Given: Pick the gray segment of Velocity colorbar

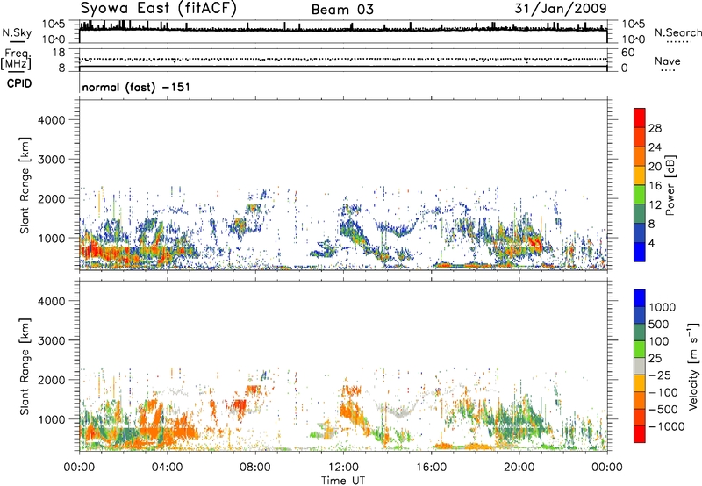Looking at the screenshot, I should pos(640,366).
